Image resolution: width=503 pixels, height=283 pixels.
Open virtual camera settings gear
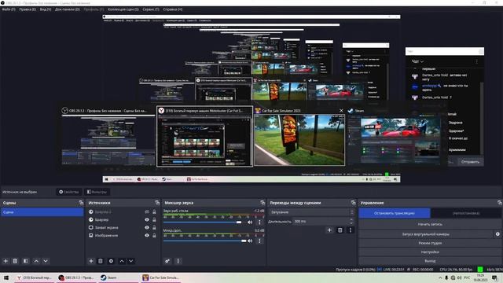click(497, 234)
